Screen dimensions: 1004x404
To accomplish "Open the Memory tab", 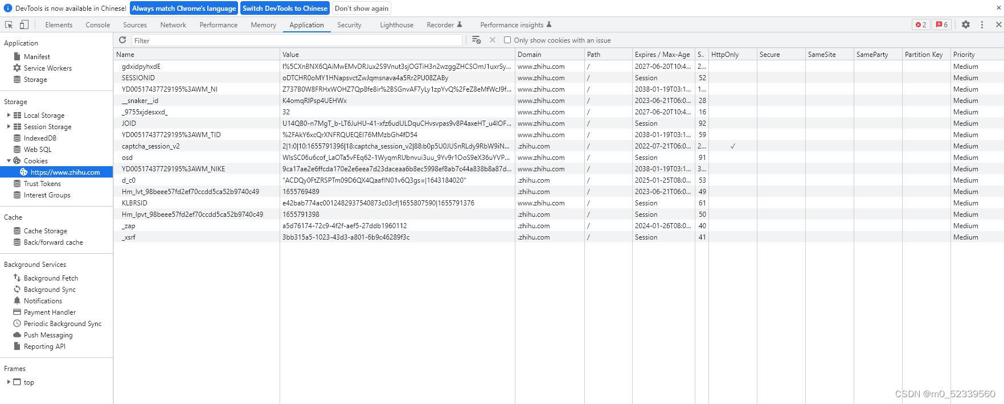I will pos(263,24).
